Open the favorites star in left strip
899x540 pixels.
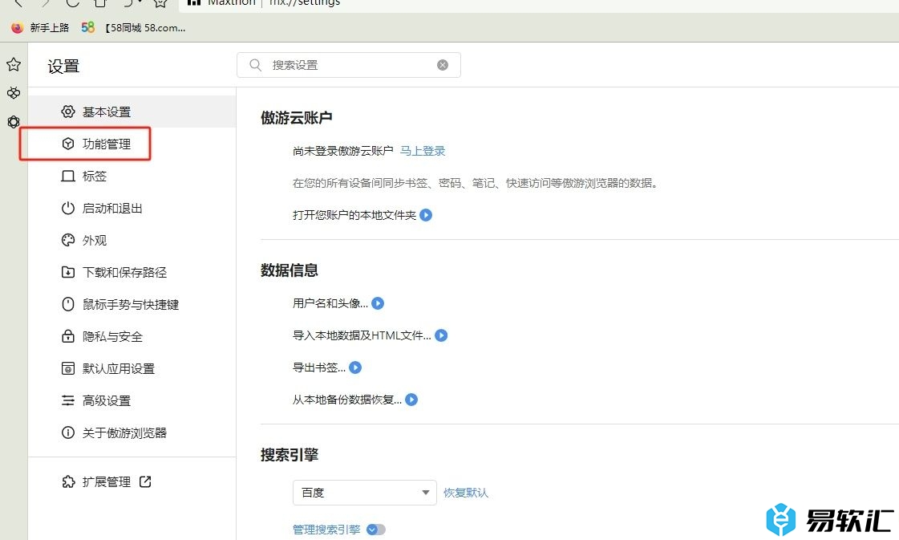coord(14,64)
